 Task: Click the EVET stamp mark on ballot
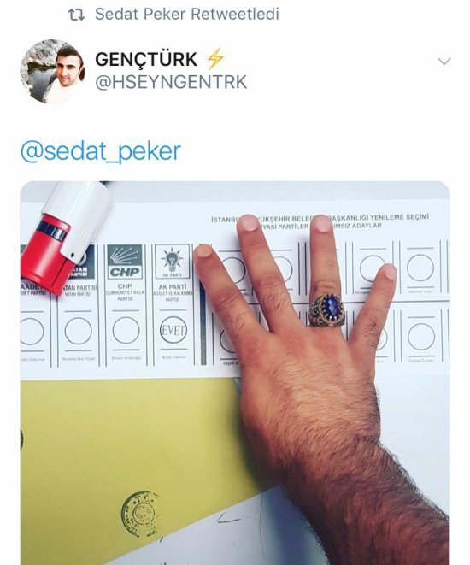pyautogui.click(x=173, y=330)
